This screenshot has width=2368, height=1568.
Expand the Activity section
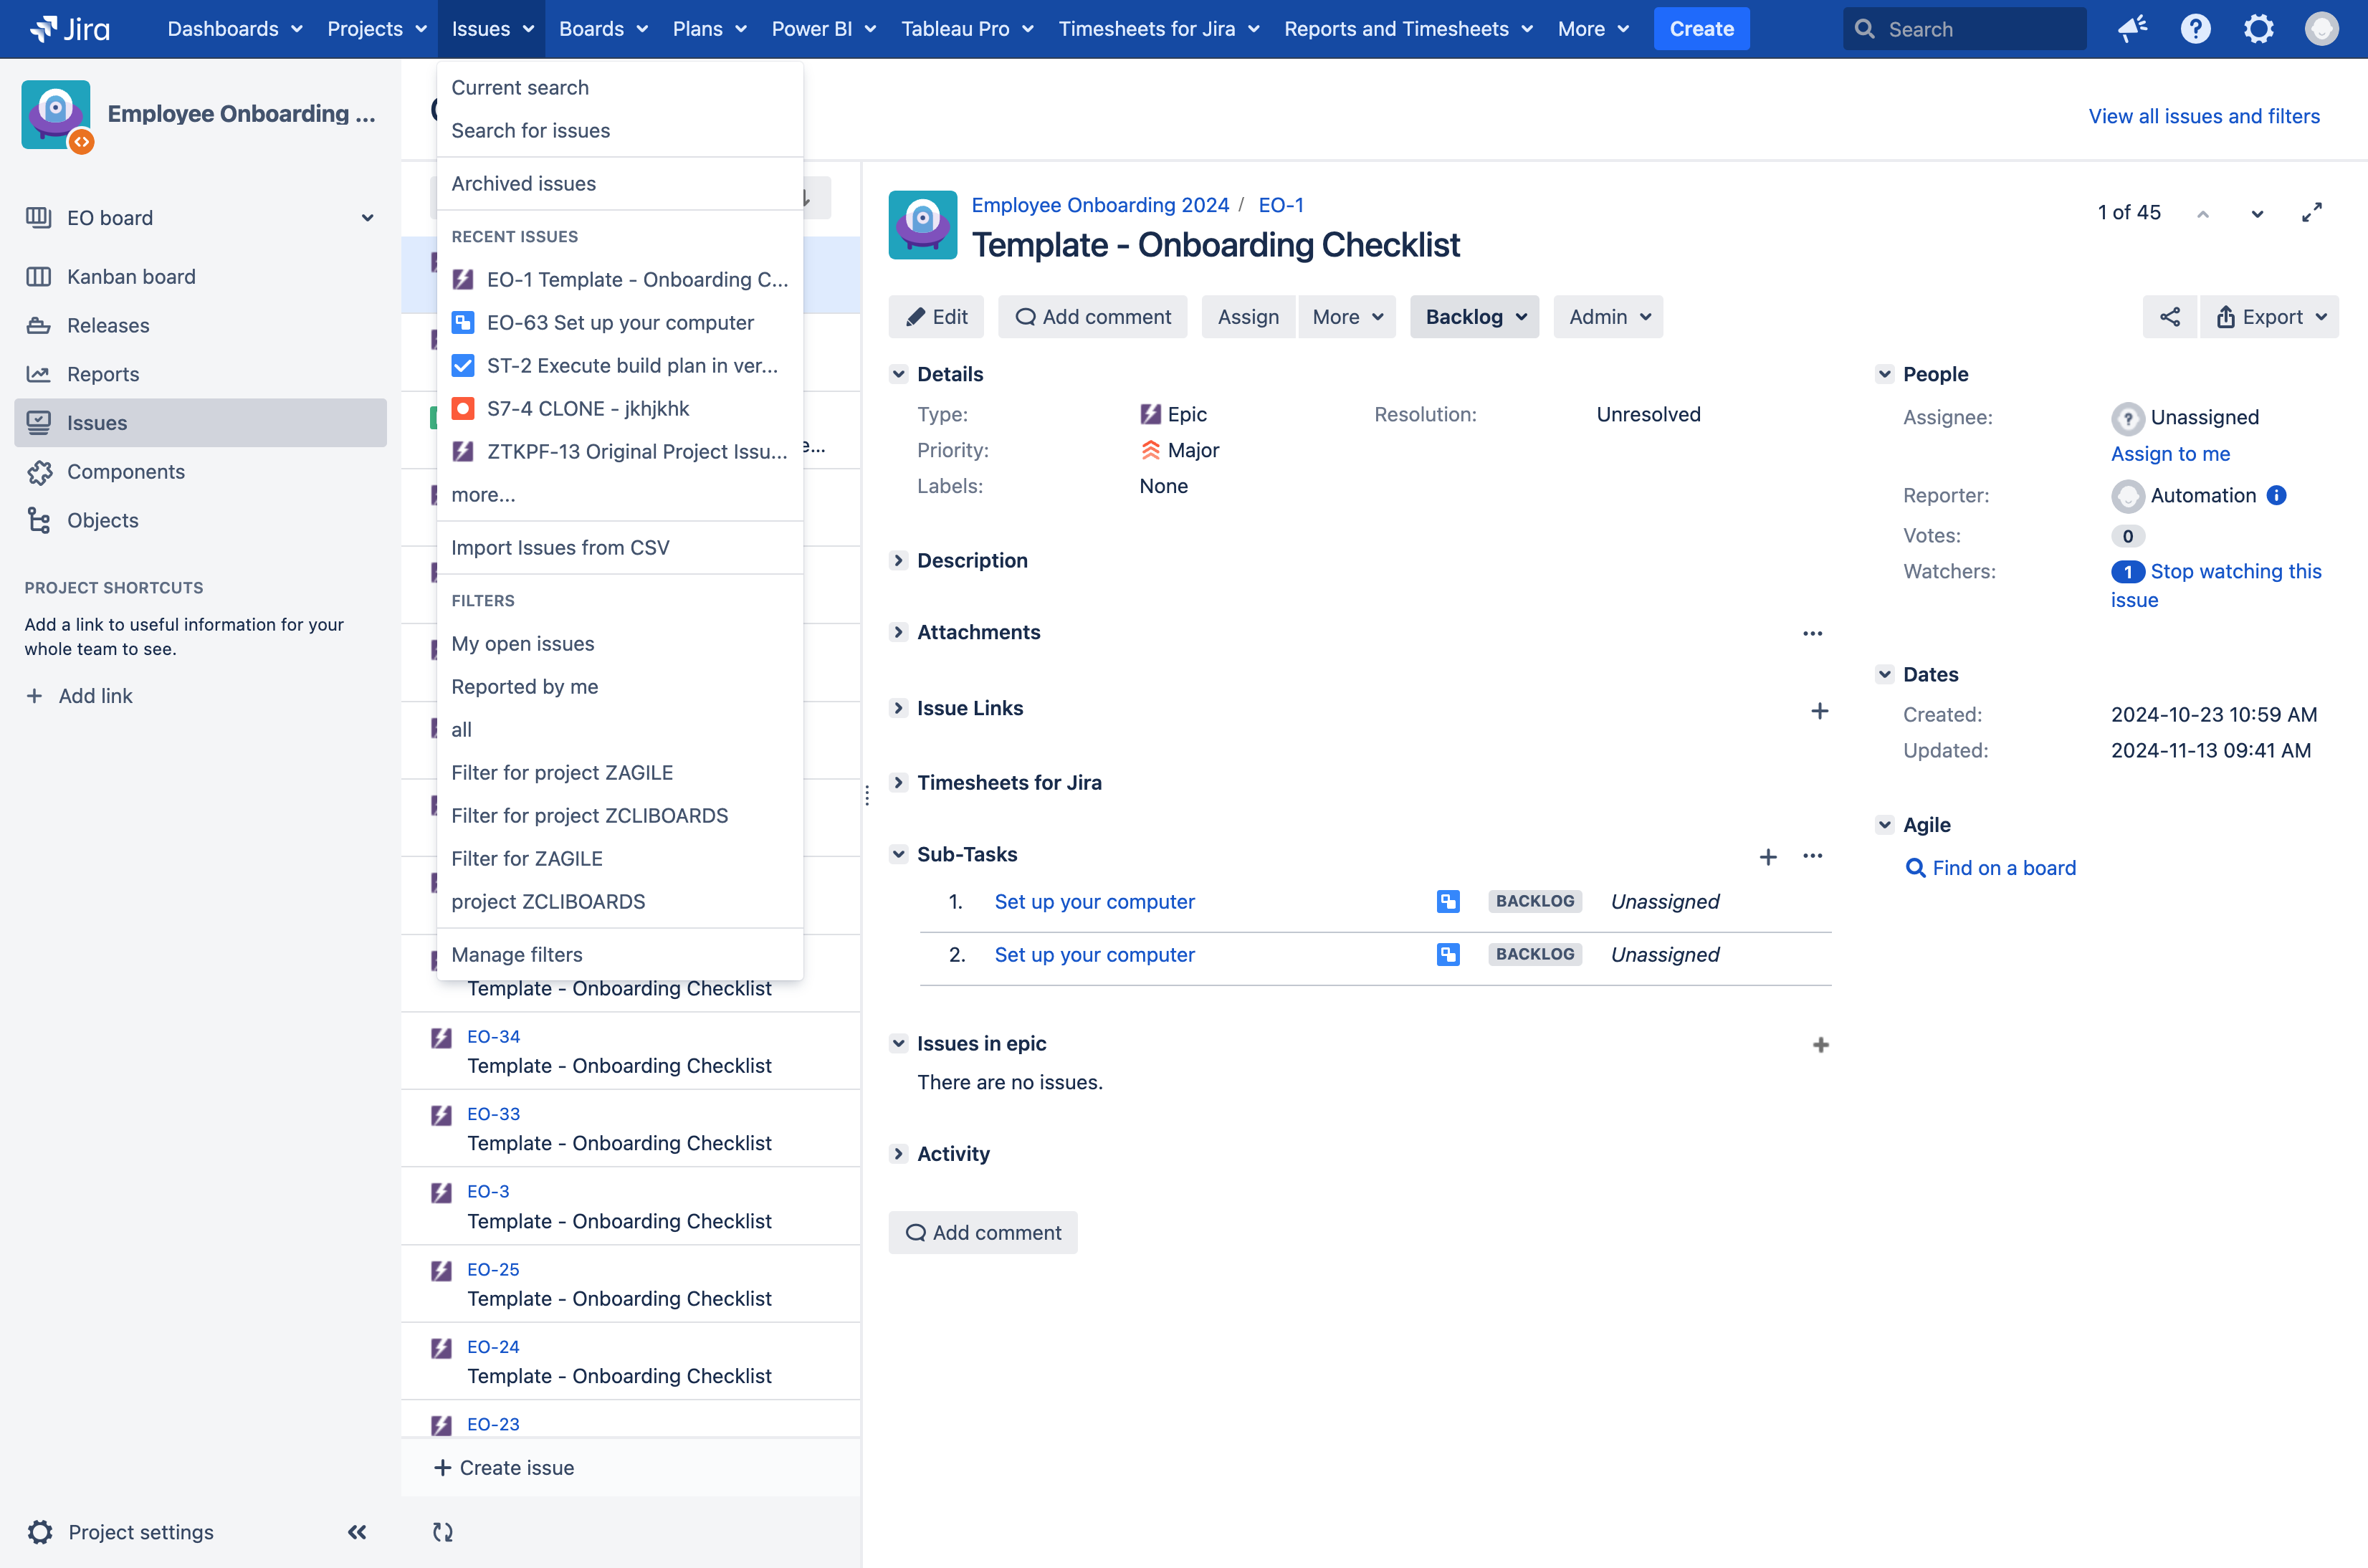[898, 1153]
